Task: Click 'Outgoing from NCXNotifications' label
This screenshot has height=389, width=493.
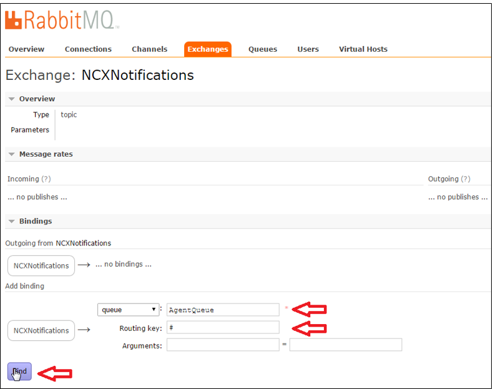Action: (58, 243)
